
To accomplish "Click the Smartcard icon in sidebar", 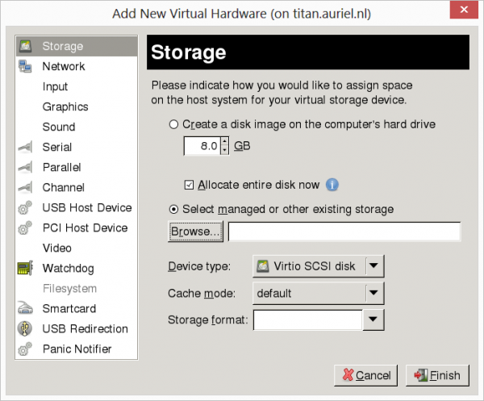I will [26, 309].
